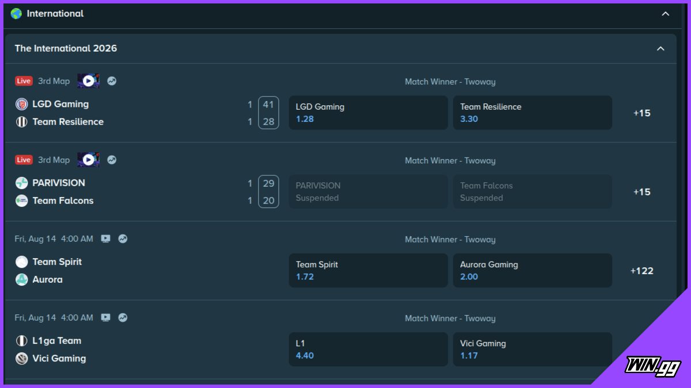Open stats tracker icon for LGD Gaming match
The height and width of the screenshot is (388, 691).
(x=112, y=81)
